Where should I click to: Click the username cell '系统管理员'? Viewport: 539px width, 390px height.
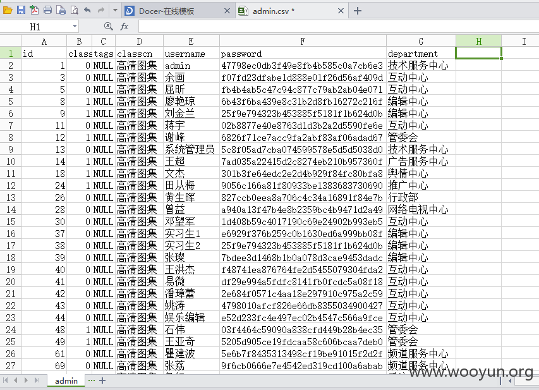pyautogui.click(x=191, y=150)
